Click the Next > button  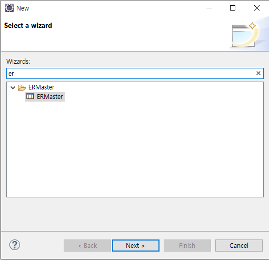136,245
